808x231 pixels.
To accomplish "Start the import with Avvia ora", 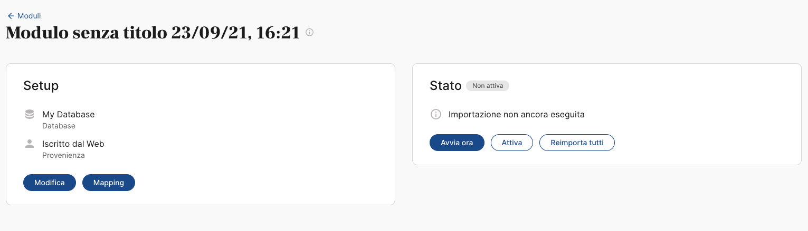I will pyautogui.click(x=457, y=143).
